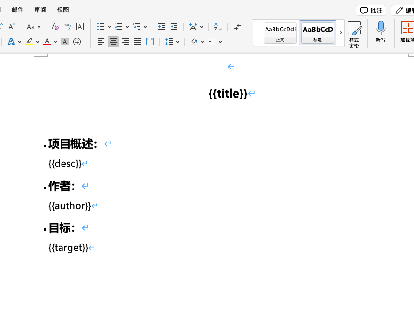Viewport: 414px width, 310px height.
Task: Sort text with A-Z icon
Action: point(218,27)
